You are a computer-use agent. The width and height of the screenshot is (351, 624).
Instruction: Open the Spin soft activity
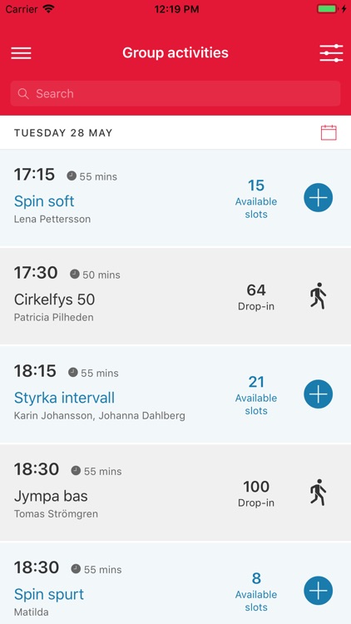tap(44, 201)
